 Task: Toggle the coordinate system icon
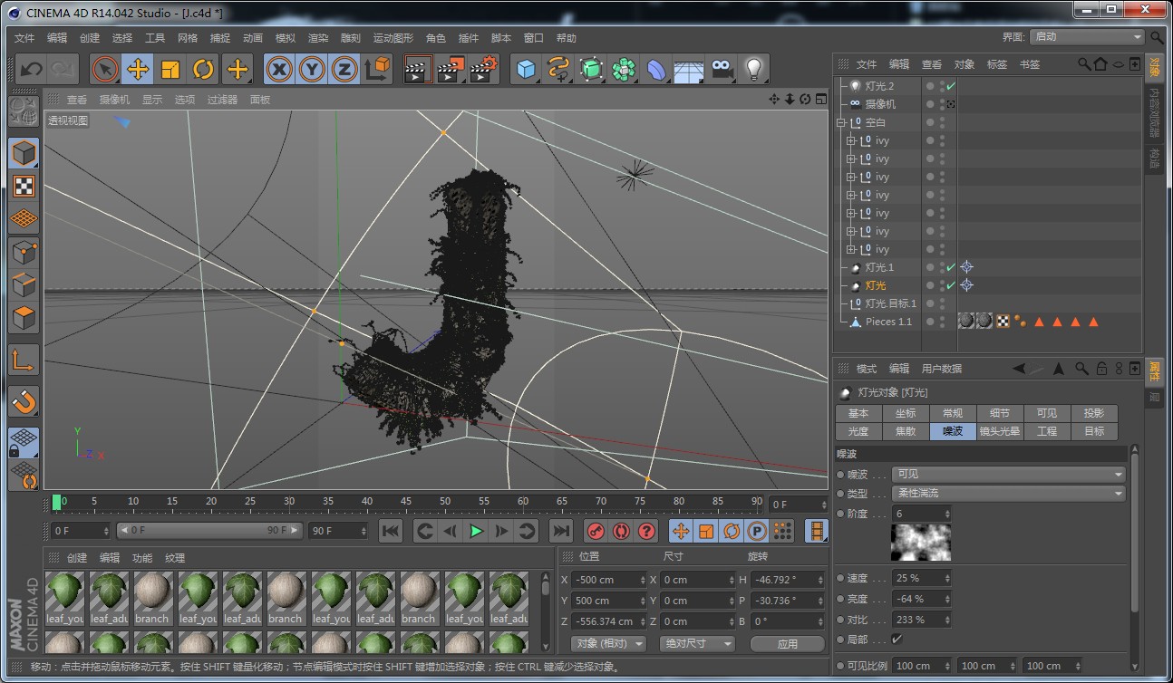[x=377, y=69]
